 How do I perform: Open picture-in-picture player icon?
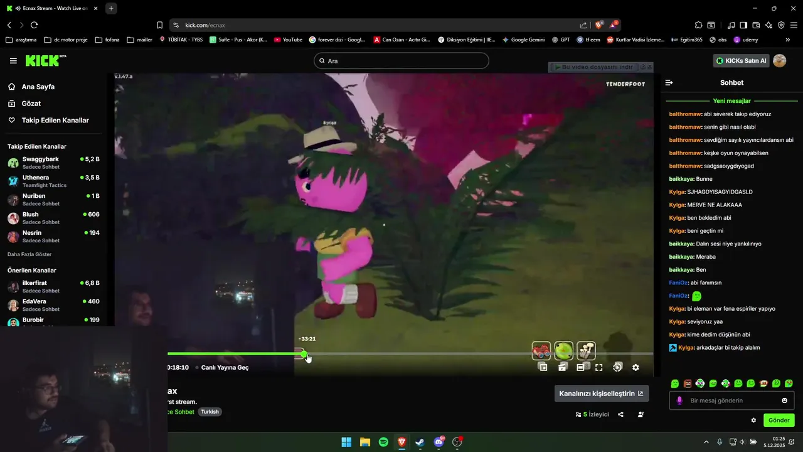pos(543,367)
